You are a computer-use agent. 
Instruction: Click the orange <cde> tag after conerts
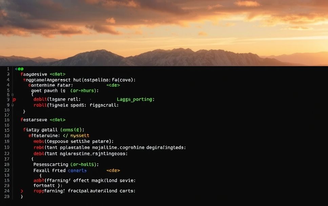113,170
